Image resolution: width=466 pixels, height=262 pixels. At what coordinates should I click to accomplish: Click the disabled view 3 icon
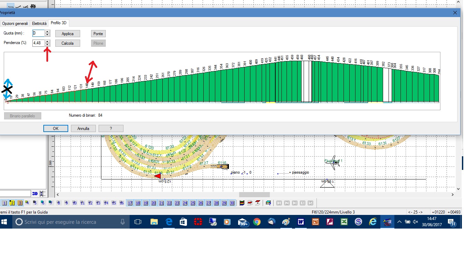[x=295, y=203]
